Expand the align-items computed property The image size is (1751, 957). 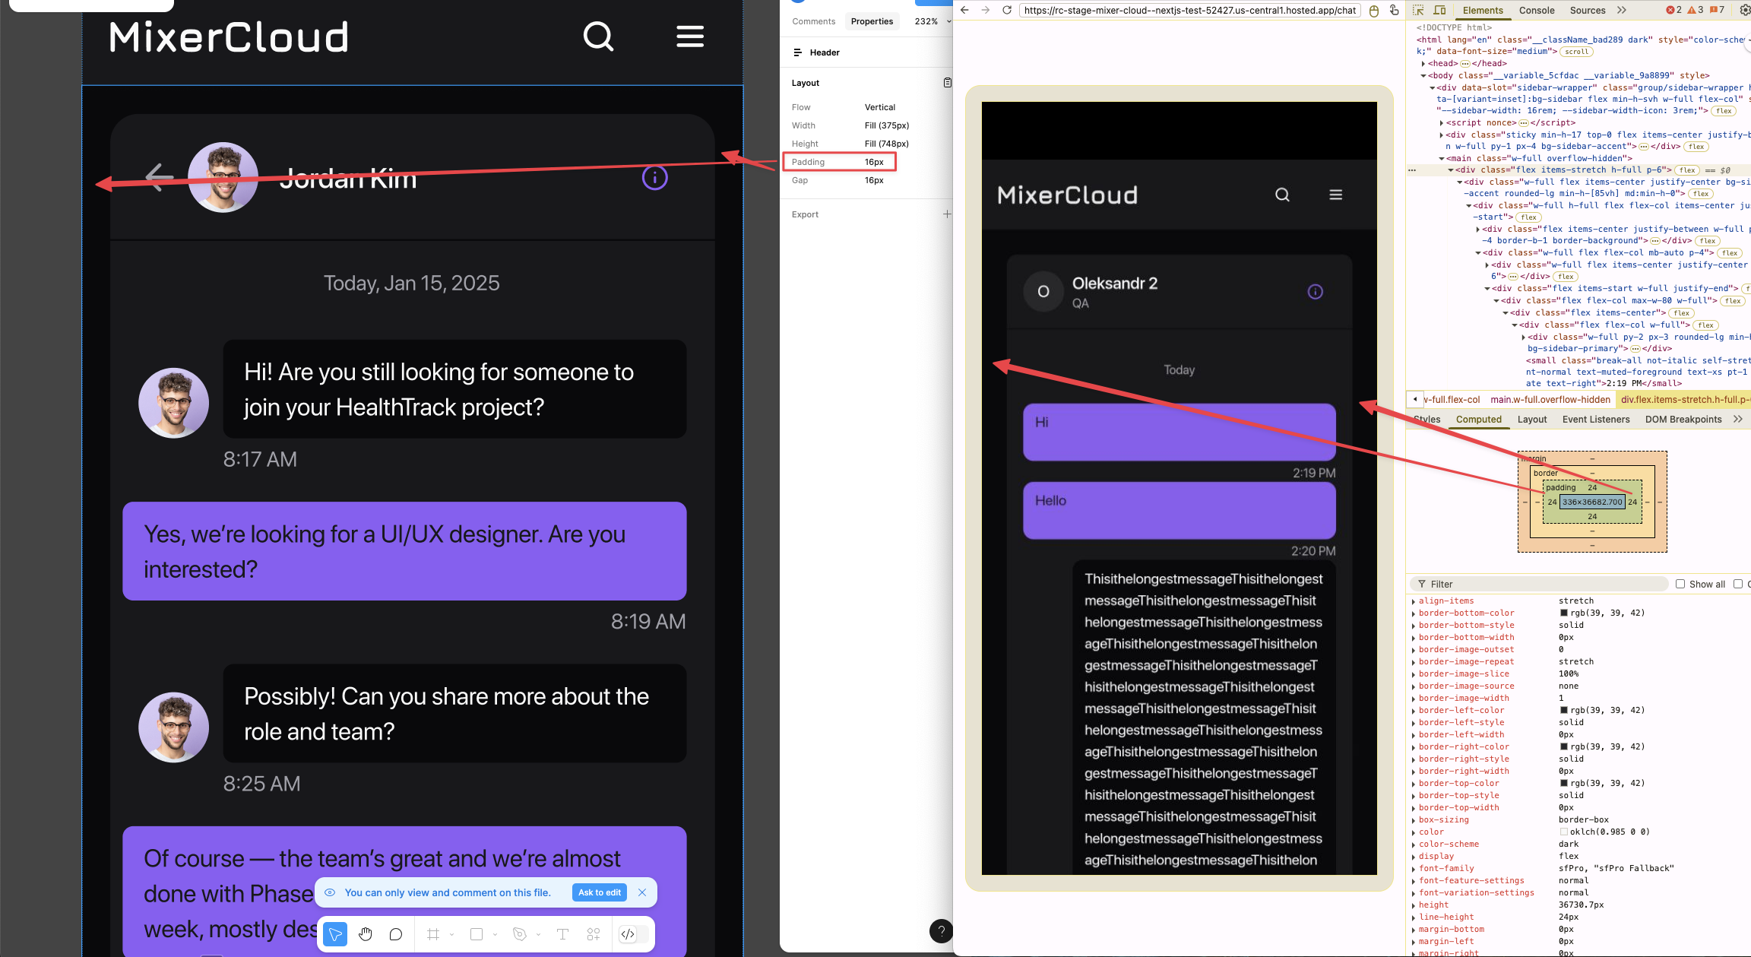1414,601
